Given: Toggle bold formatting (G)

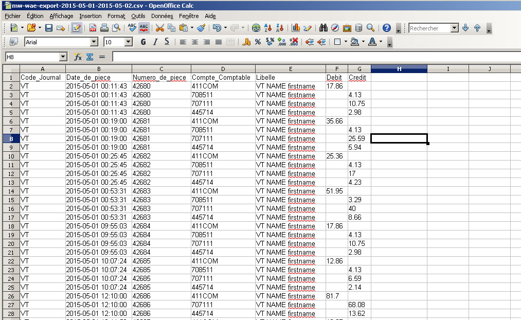Looking at the screenshot, I should coord(143,42).
